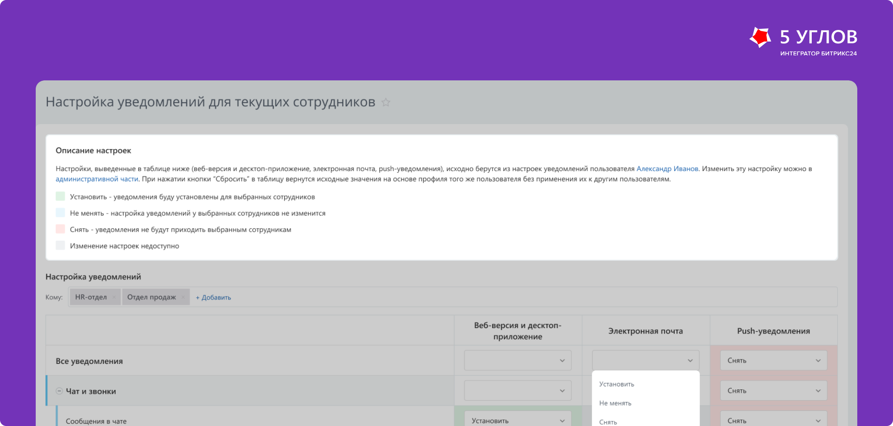Click the Настройка уведомлений section heading

(x=93, y=277)
